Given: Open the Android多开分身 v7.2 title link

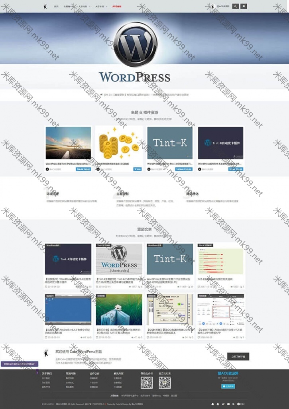Looking at the screenshot, I should 220,331.
